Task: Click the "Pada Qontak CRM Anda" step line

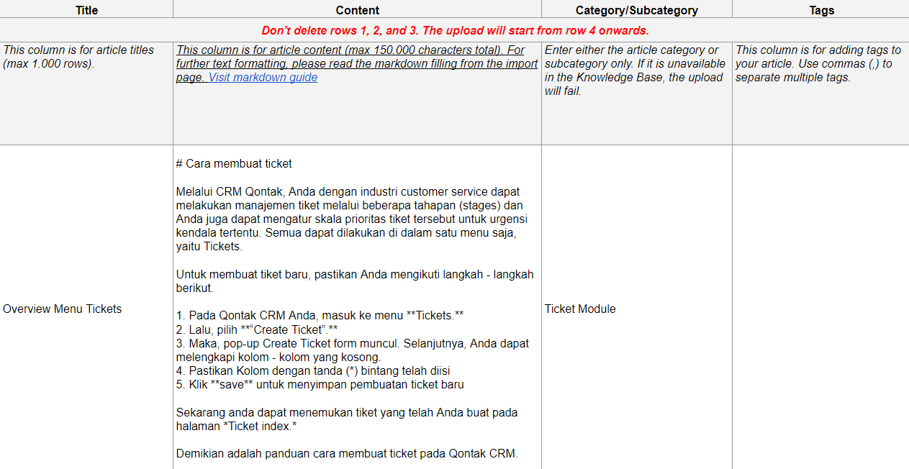Action: pyautogui.click(x=320, y=316)
